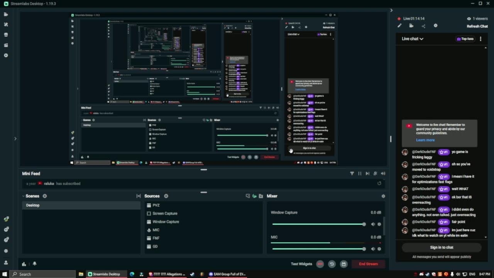Mute Mini Feed event sounds speaker
This screenshot has width=494, height=278.
[x=383, y=174]
